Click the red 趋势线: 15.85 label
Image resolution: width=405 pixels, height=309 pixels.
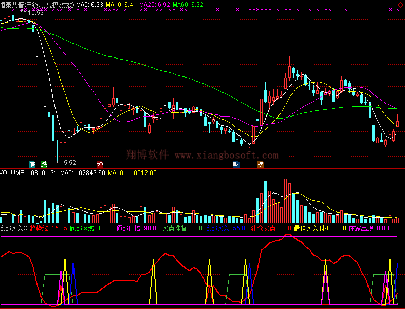48,228
